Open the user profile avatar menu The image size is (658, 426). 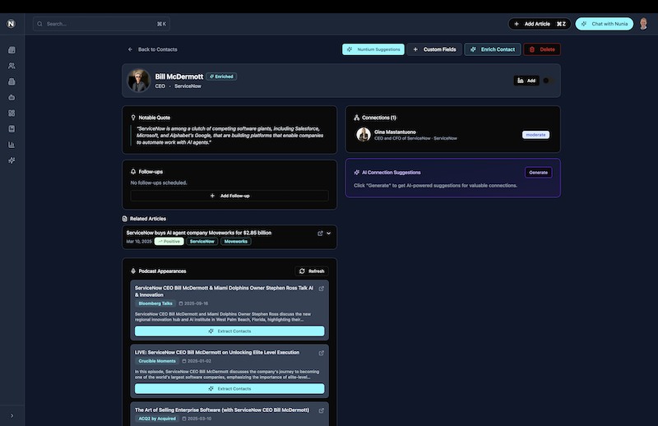point(643,24)
